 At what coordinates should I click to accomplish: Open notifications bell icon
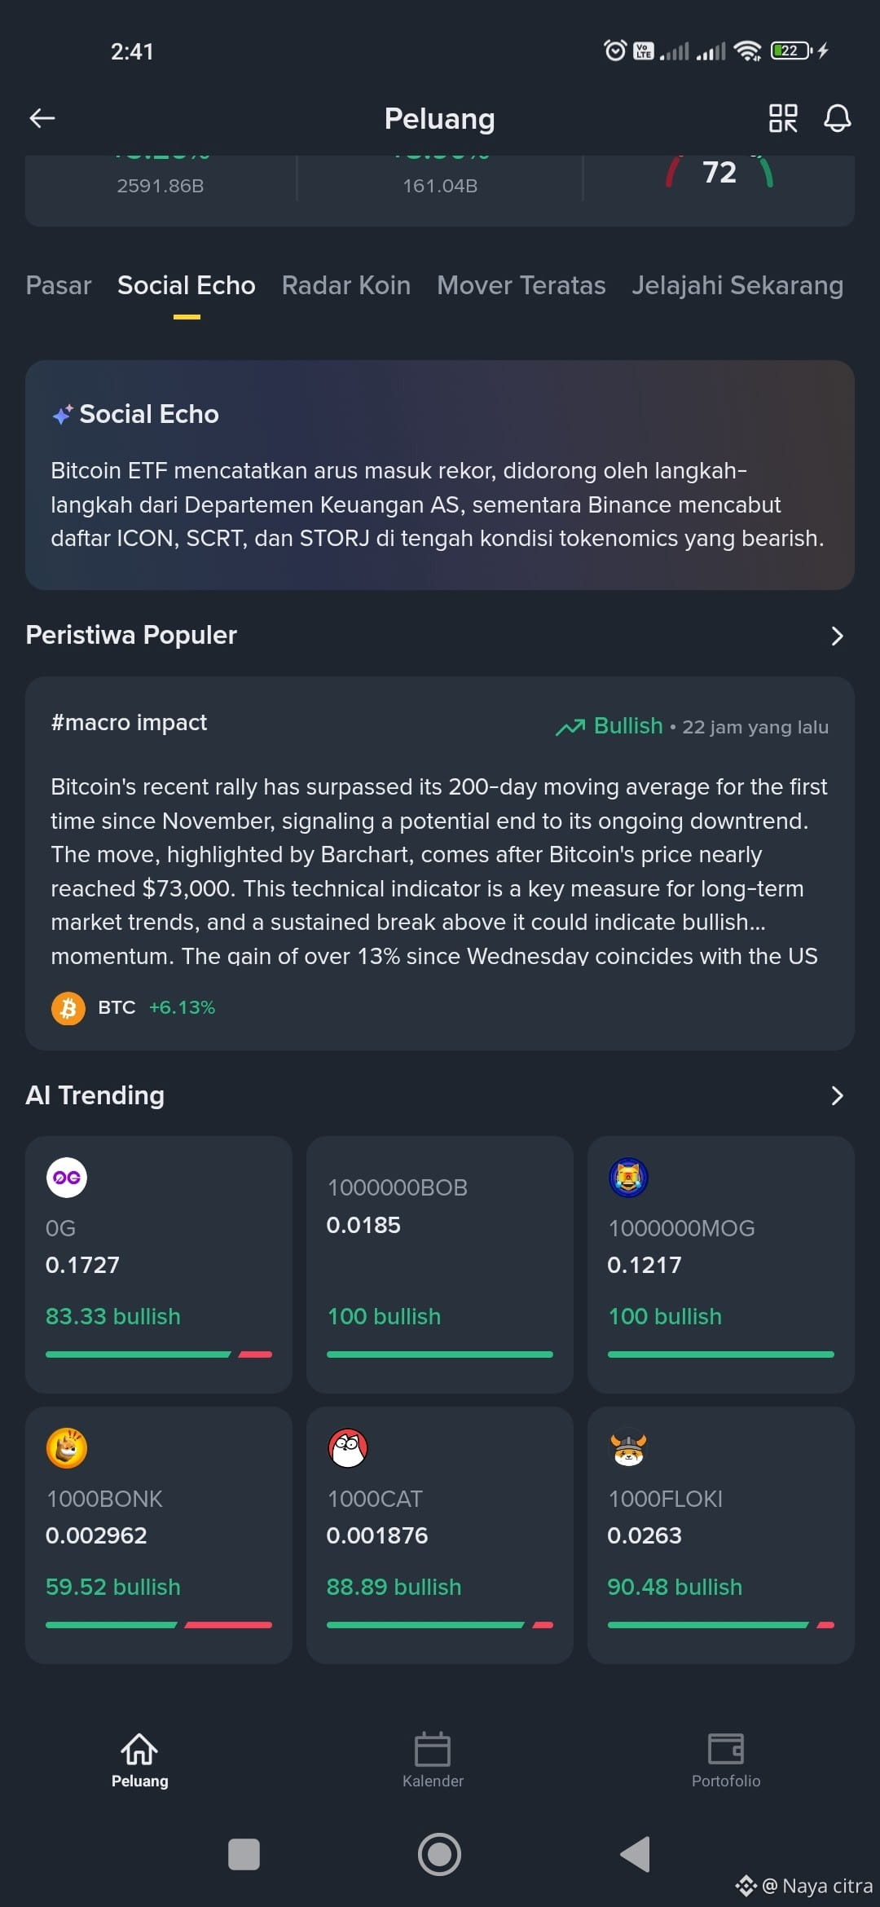pyautogui.click(x=837, y=118)
